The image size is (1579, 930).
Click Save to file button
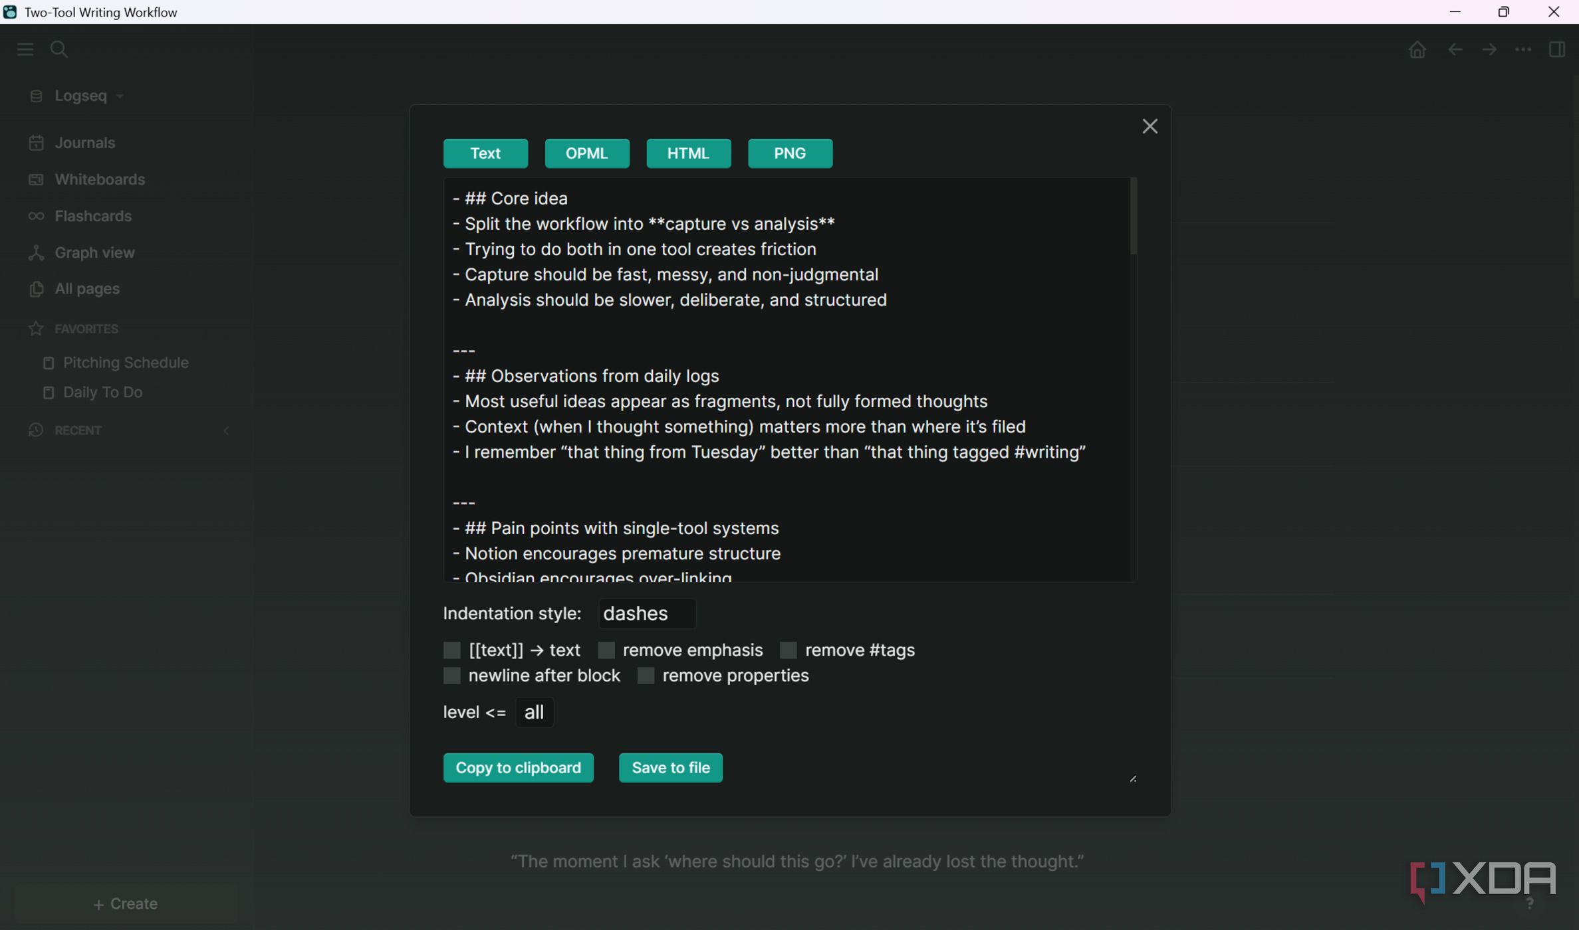click(670, 768)
